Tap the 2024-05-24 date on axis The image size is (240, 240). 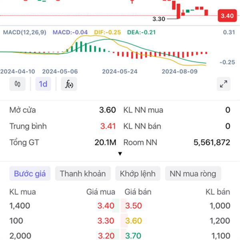120,72
